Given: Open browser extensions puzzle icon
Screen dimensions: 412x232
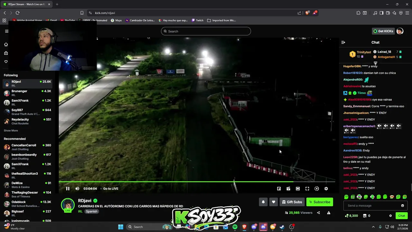Looking at the screenshot, I should (358, 13).
